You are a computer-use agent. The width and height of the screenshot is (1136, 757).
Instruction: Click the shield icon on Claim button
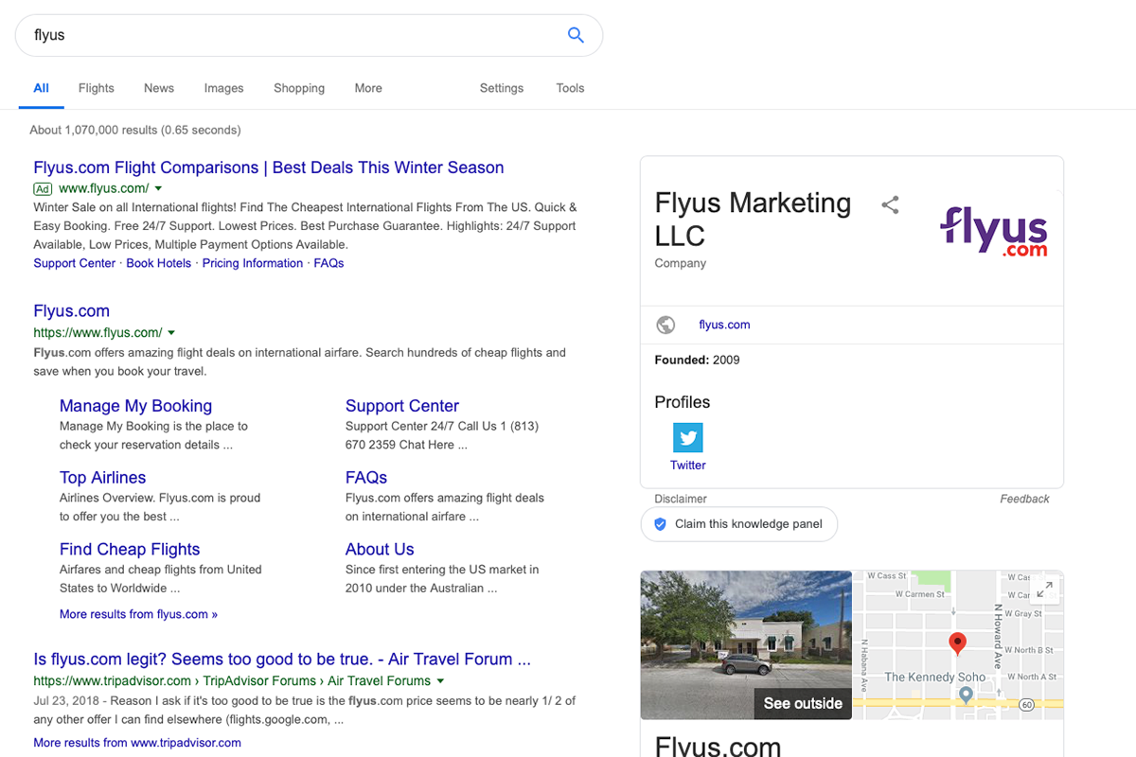(x=661, y=524)
